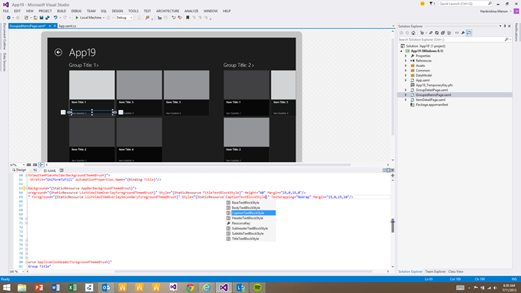Click the Windows Start button
The image size is (521, 293).
pos(6,287)
